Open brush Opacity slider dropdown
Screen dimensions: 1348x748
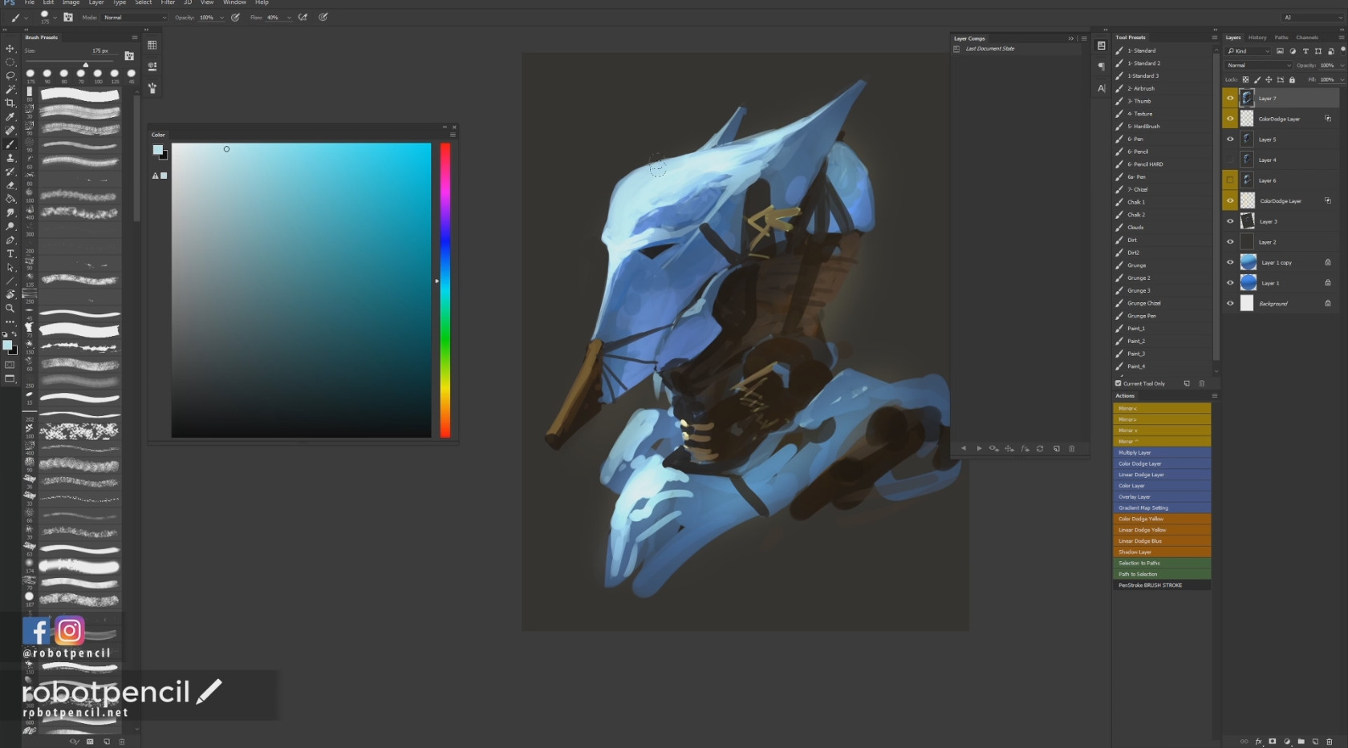(x=221, y=17)
